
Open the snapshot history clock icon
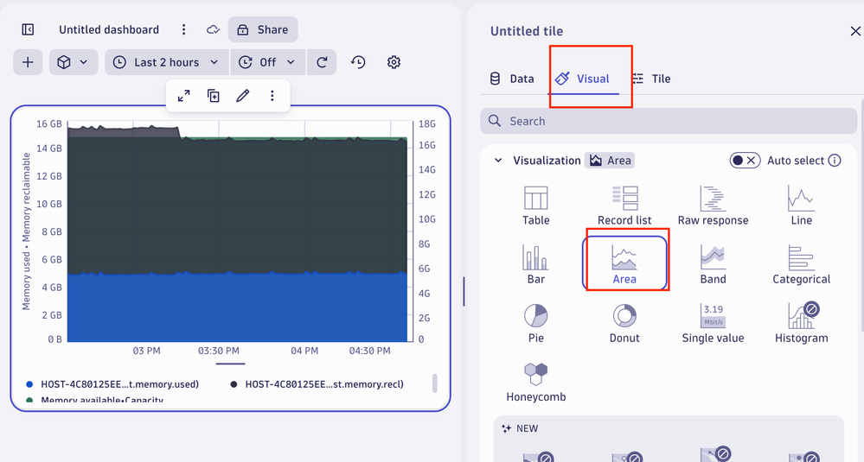pos(358,62)
